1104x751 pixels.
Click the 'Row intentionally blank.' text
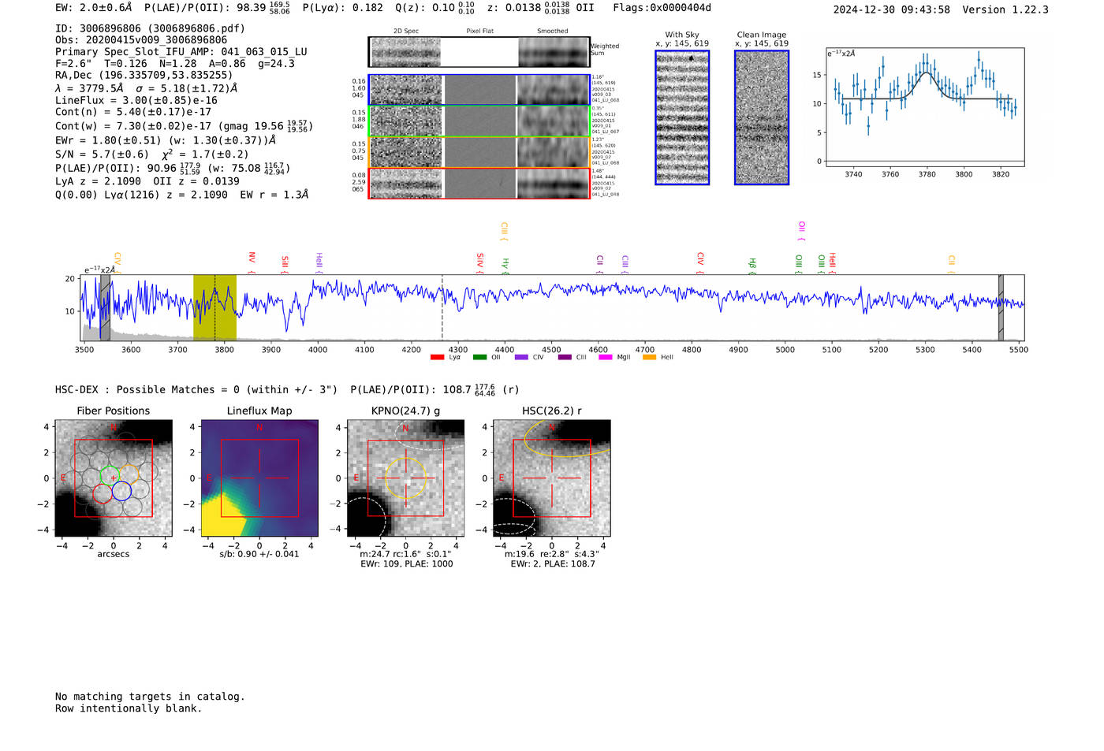(x=129, y=708)
